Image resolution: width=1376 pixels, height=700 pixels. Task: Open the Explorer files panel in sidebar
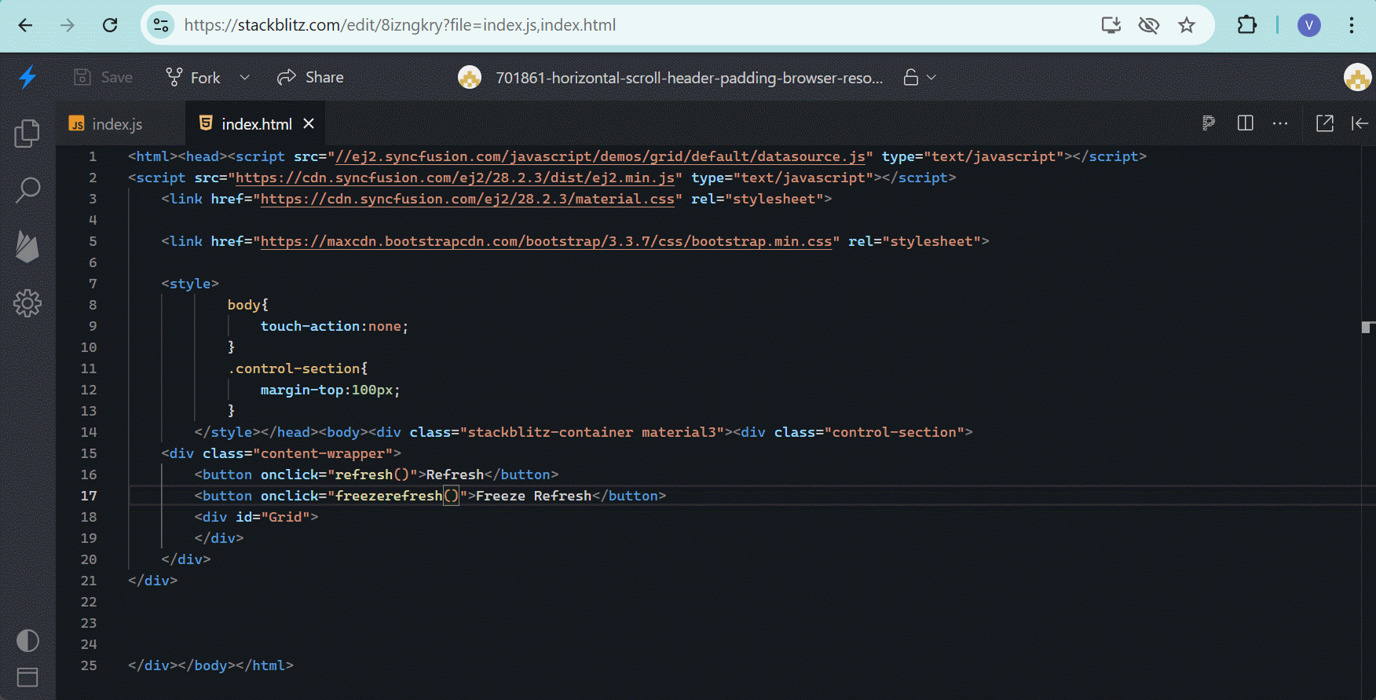pos(27,133)
